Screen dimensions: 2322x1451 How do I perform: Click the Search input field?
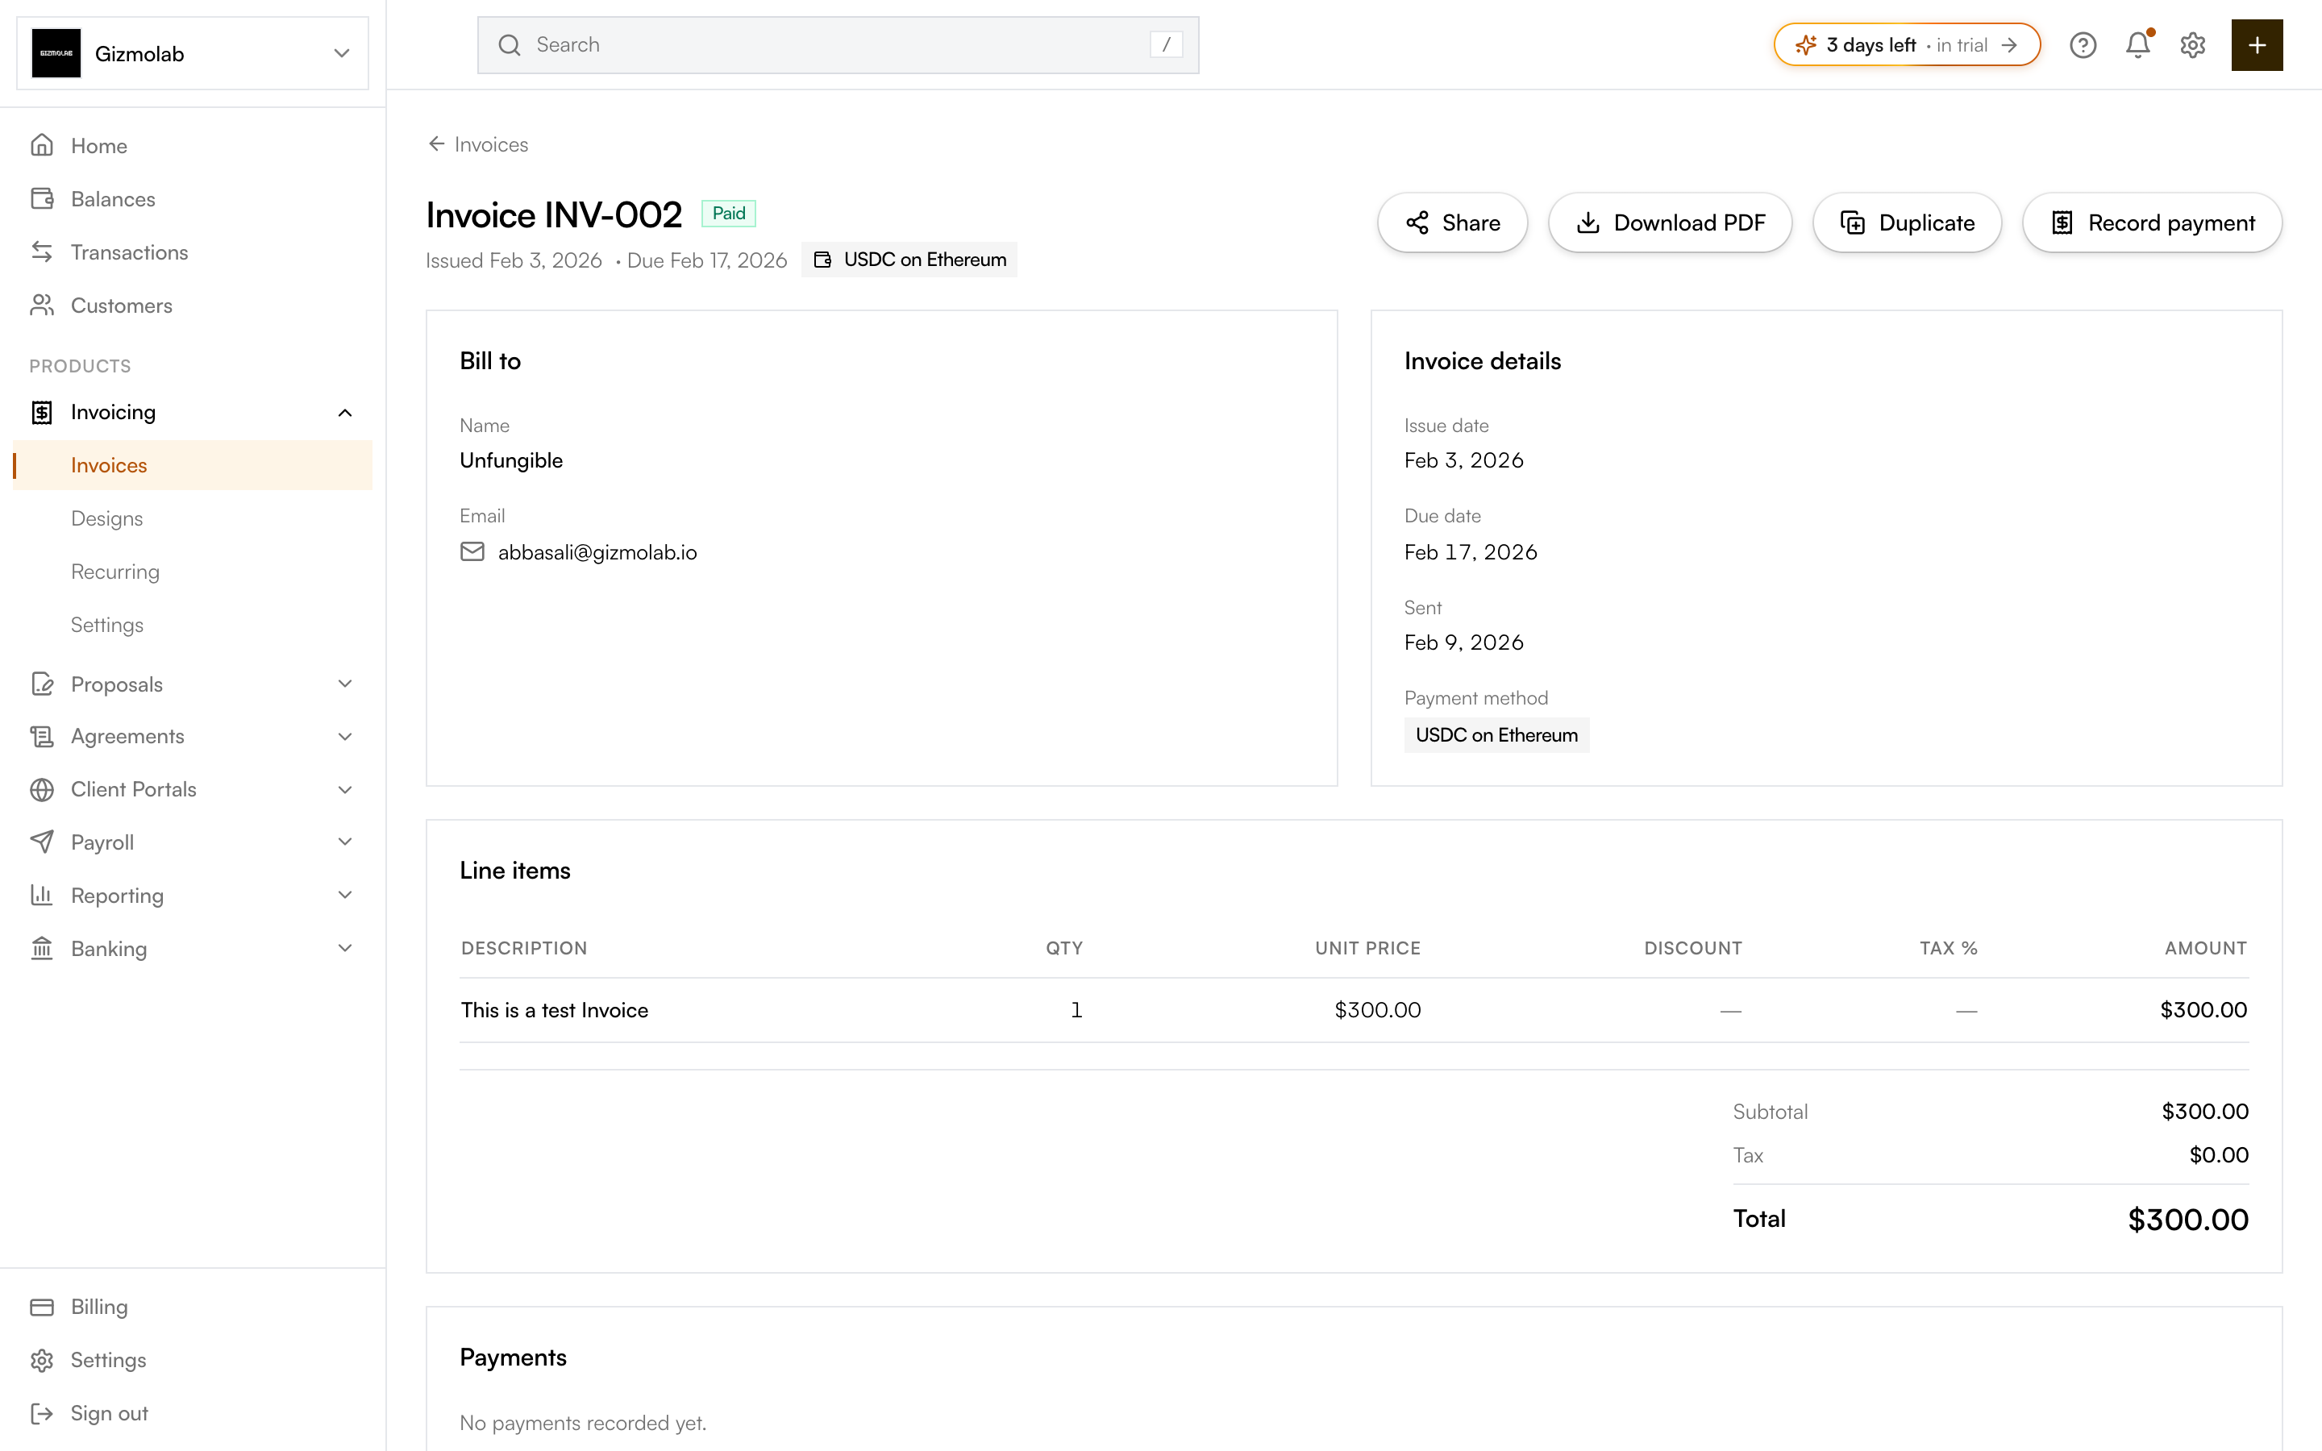point(838,45)
